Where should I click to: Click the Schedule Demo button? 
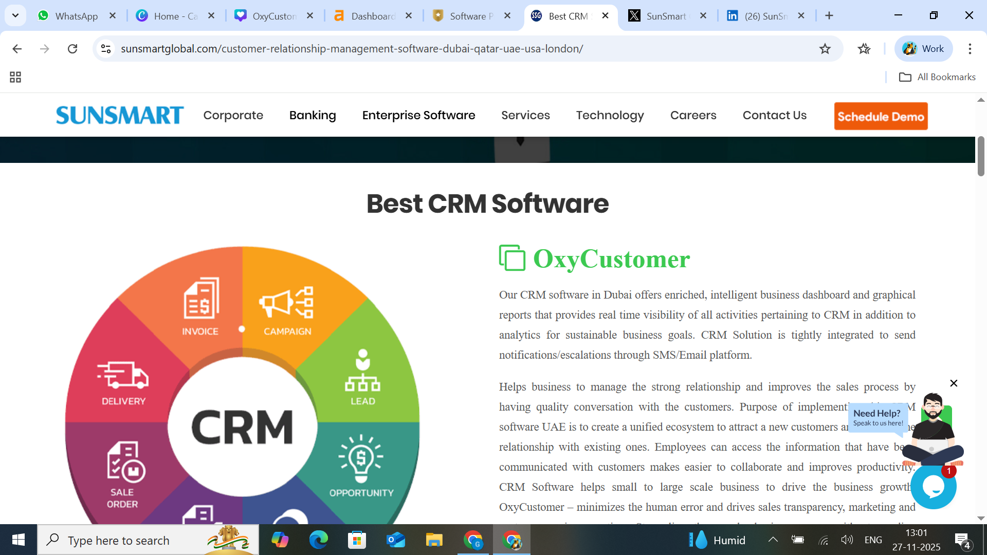point(881,116)
